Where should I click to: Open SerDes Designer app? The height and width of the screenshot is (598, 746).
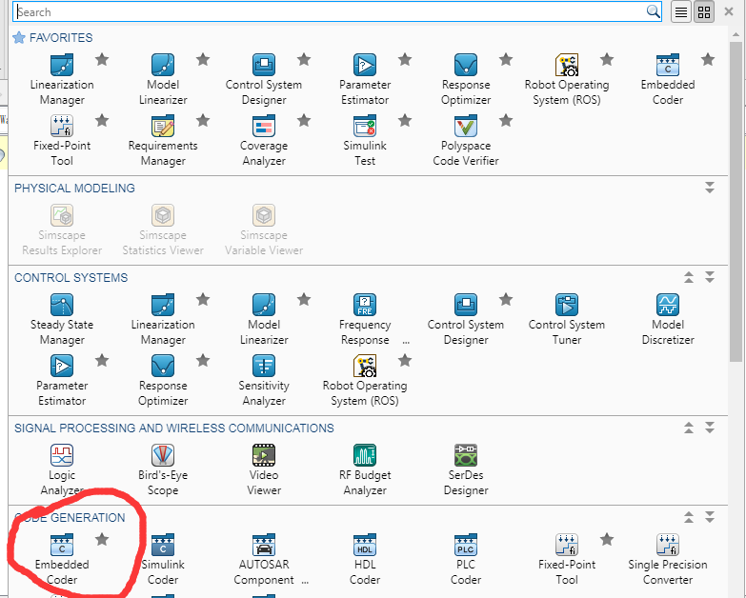(466, 469)
